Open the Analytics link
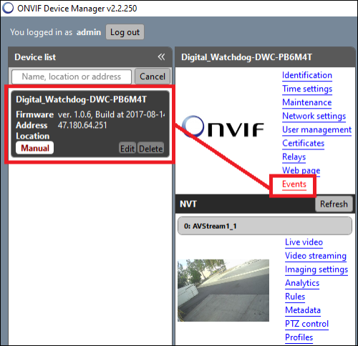 (302, 283)
